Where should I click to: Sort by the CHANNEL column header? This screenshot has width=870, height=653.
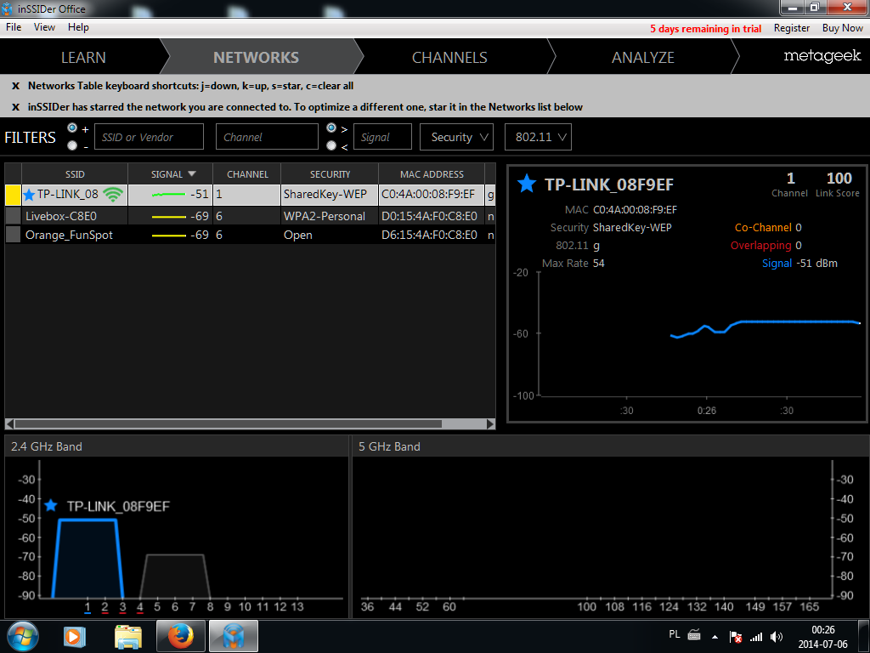point(247,173)
